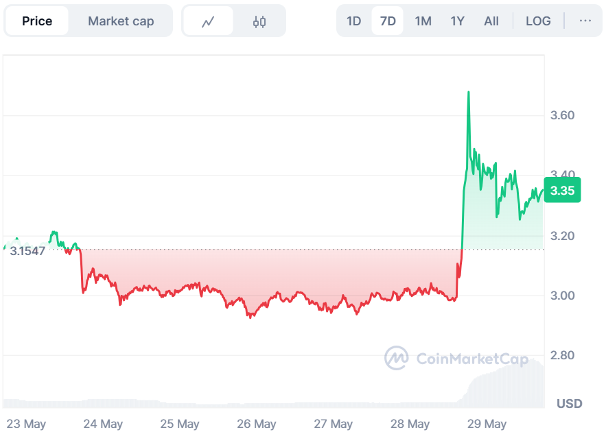The height and width of the screenshot is (432, 606).
Task: Set the time range to 1D
Action: pos(353,21)
